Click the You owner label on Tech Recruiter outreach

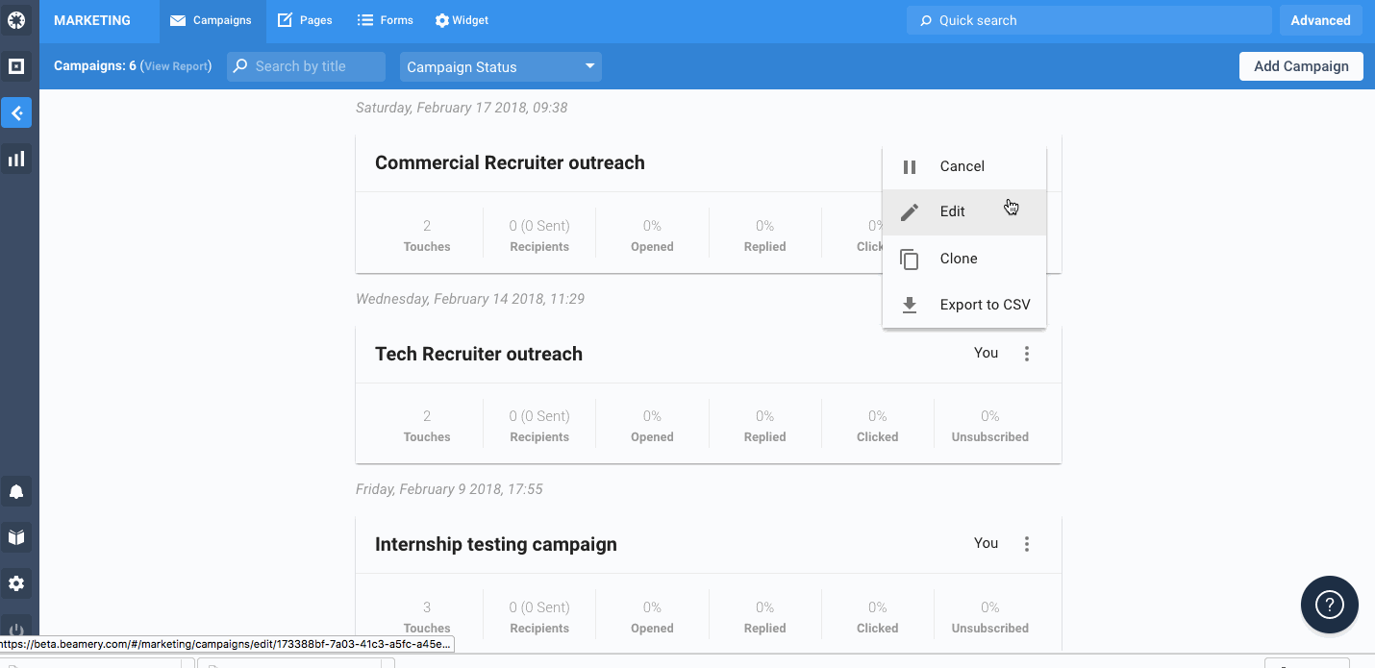987,353
